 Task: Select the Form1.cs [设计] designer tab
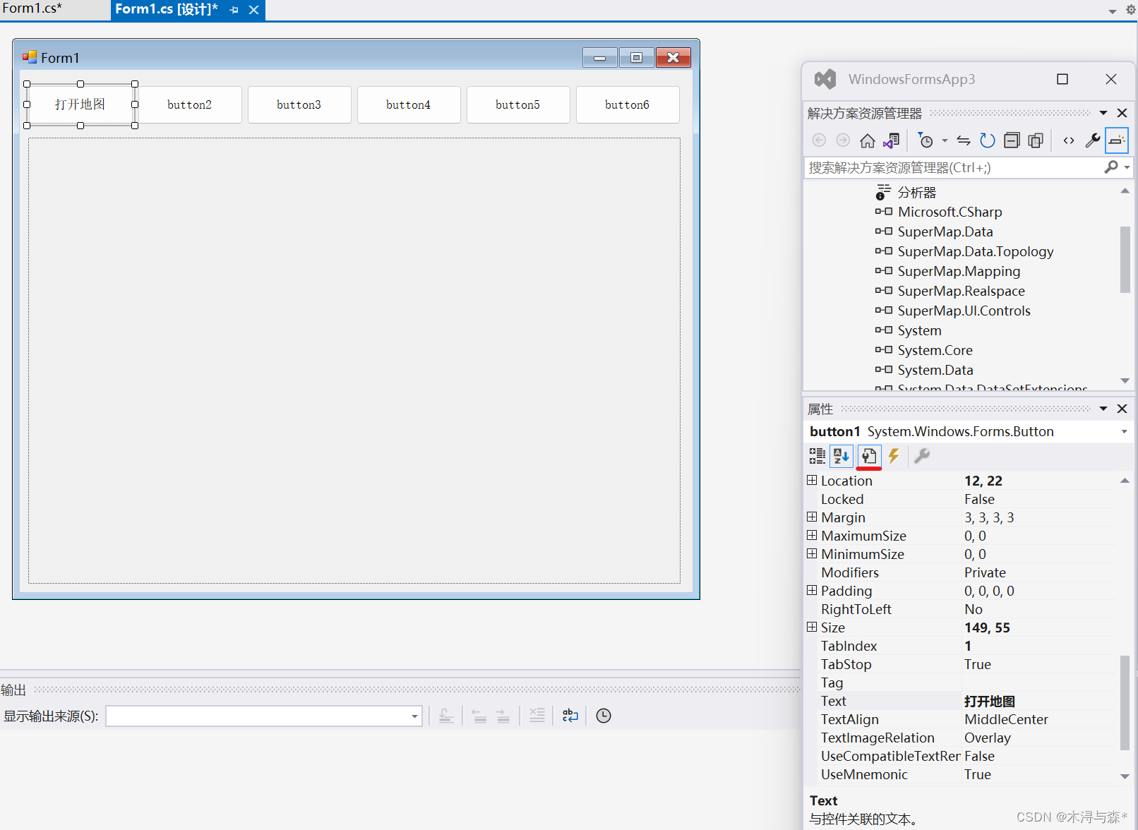pos(167,10)
